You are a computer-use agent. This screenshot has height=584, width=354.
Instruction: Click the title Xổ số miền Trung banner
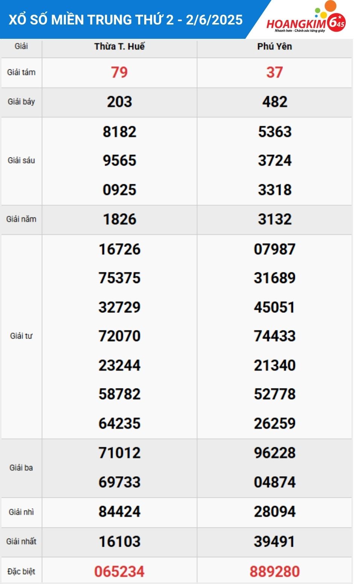click(126, 20)
